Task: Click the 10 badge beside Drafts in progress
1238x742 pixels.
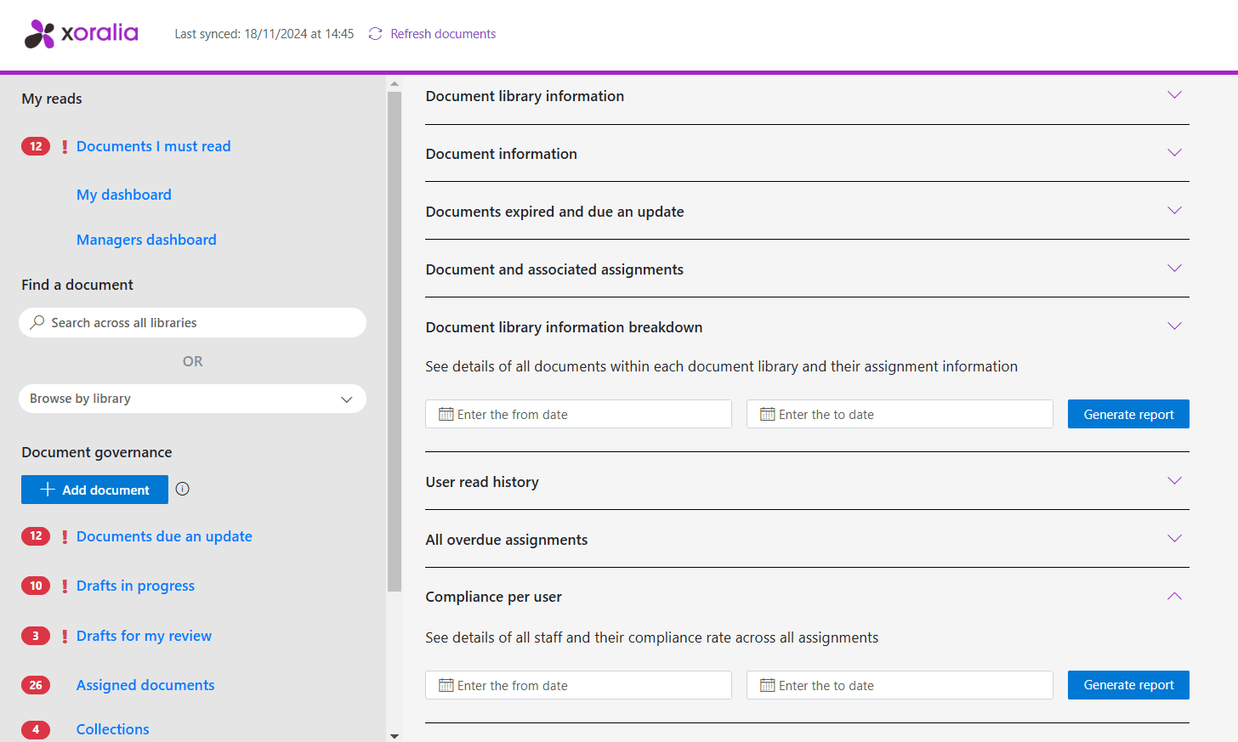Action: click(x=36, y=586)
